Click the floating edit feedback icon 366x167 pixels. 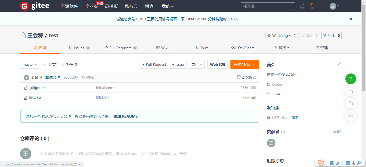coord(351,91)
